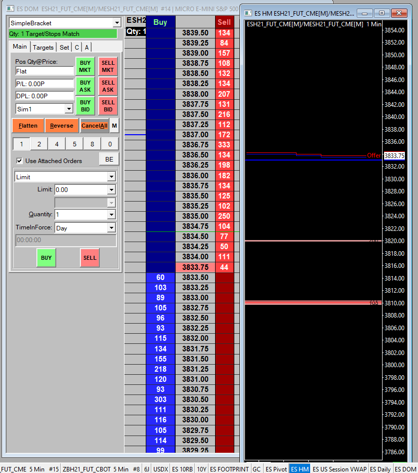The width and height of the screenshot is (418, 473).
Task: Cancel all working orders with CancelAll
Action: coord(94,126)
